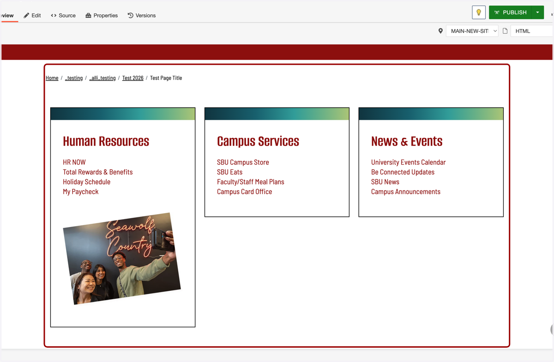
Task: Click the Seawolf Country selfie photo
Action: click(122, 258)
